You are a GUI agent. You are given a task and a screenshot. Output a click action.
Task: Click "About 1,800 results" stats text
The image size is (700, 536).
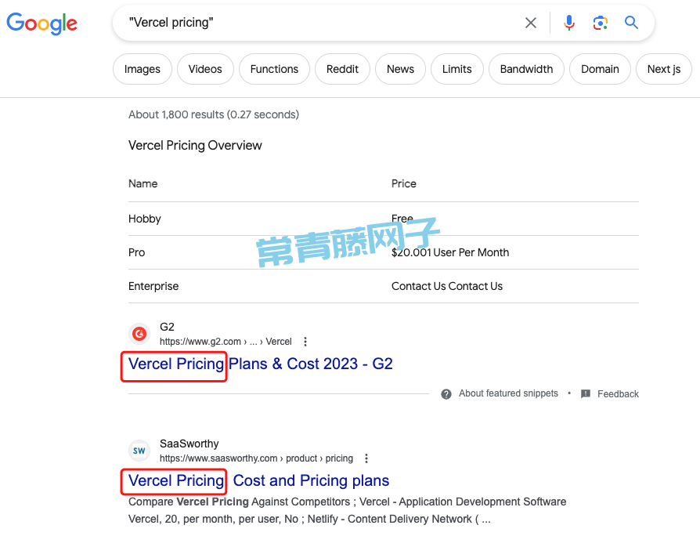[214, 114]
